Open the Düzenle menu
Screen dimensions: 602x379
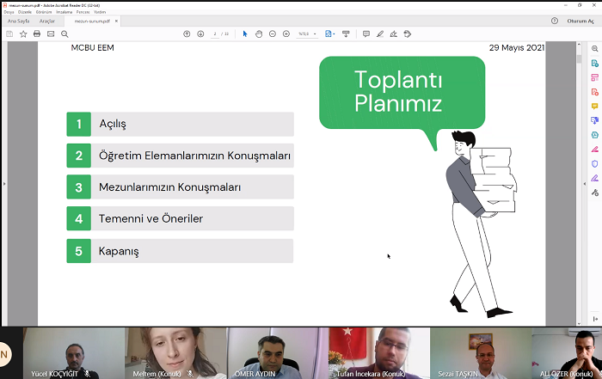[25, 12]
